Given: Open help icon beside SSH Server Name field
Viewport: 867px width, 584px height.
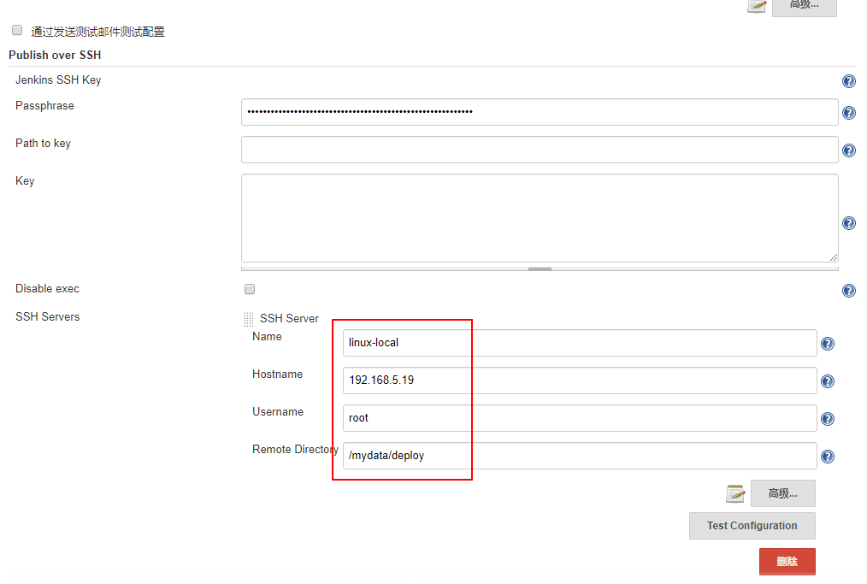Looking at the screenshot, I should pos(827,344).
